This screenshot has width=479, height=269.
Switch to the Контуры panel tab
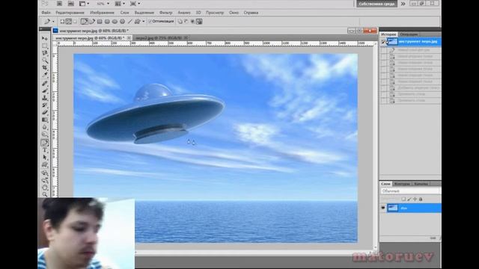click(x=402, y=184)
